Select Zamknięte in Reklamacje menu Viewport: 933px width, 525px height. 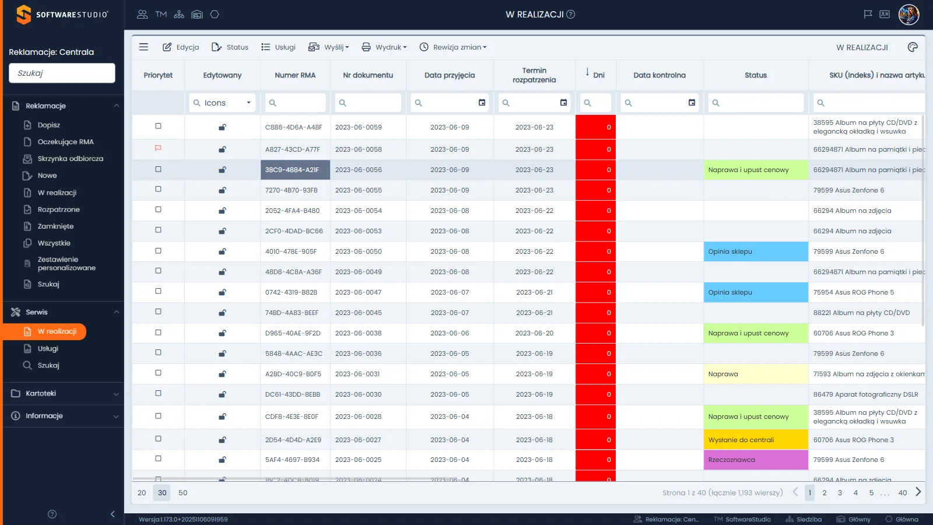(x=55, y=226)
